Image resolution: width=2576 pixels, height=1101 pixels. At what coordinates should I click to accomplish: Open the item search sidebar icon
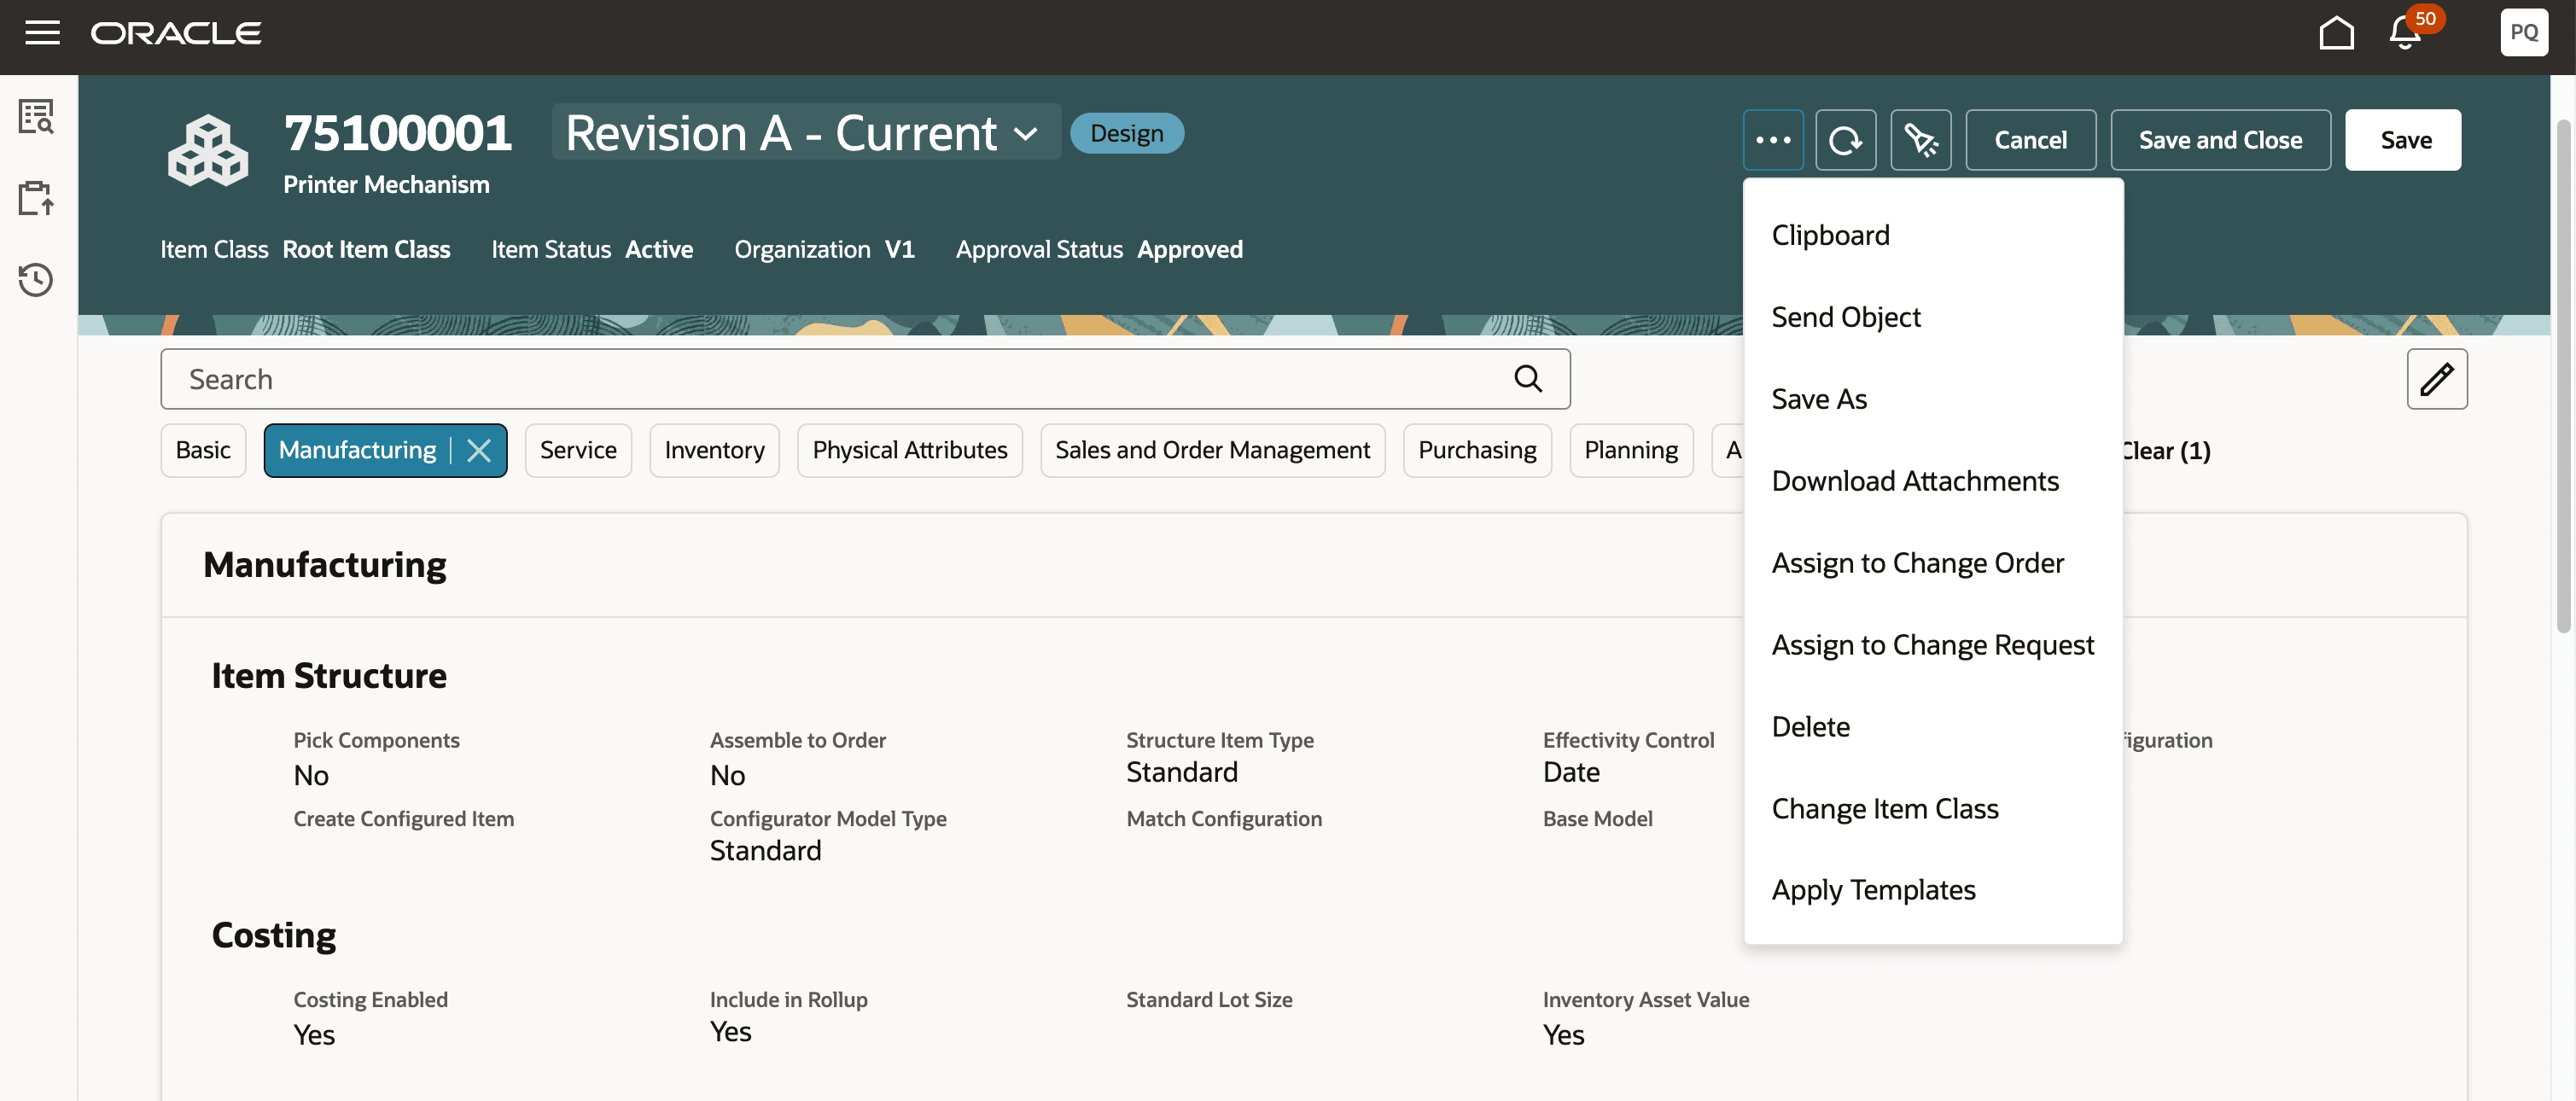[x=36, y=117]
